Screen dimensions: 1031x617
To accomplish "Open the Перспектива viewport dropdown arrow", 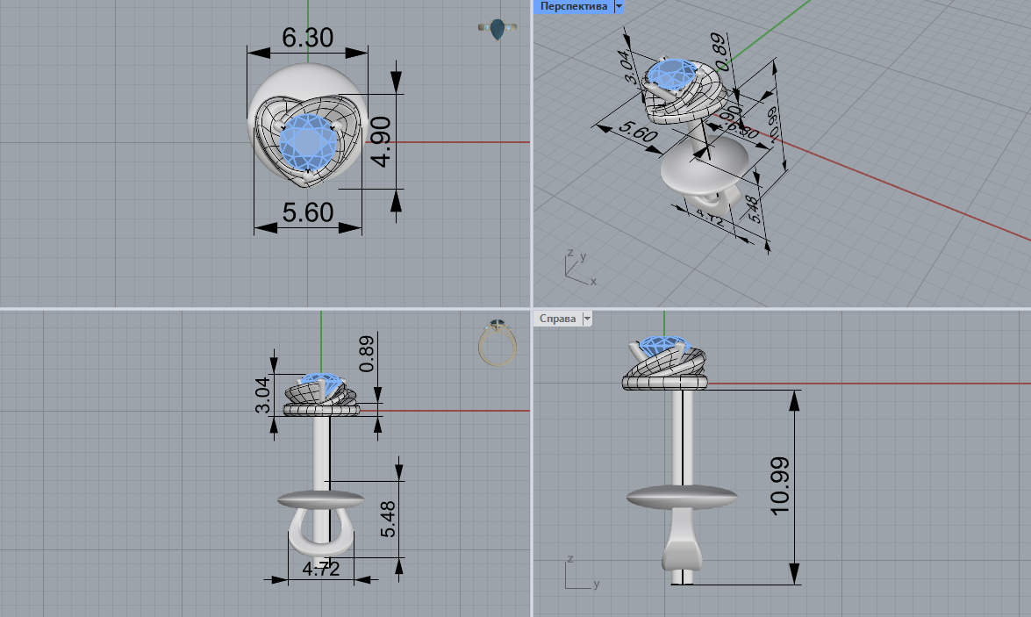I will (618, 6).
